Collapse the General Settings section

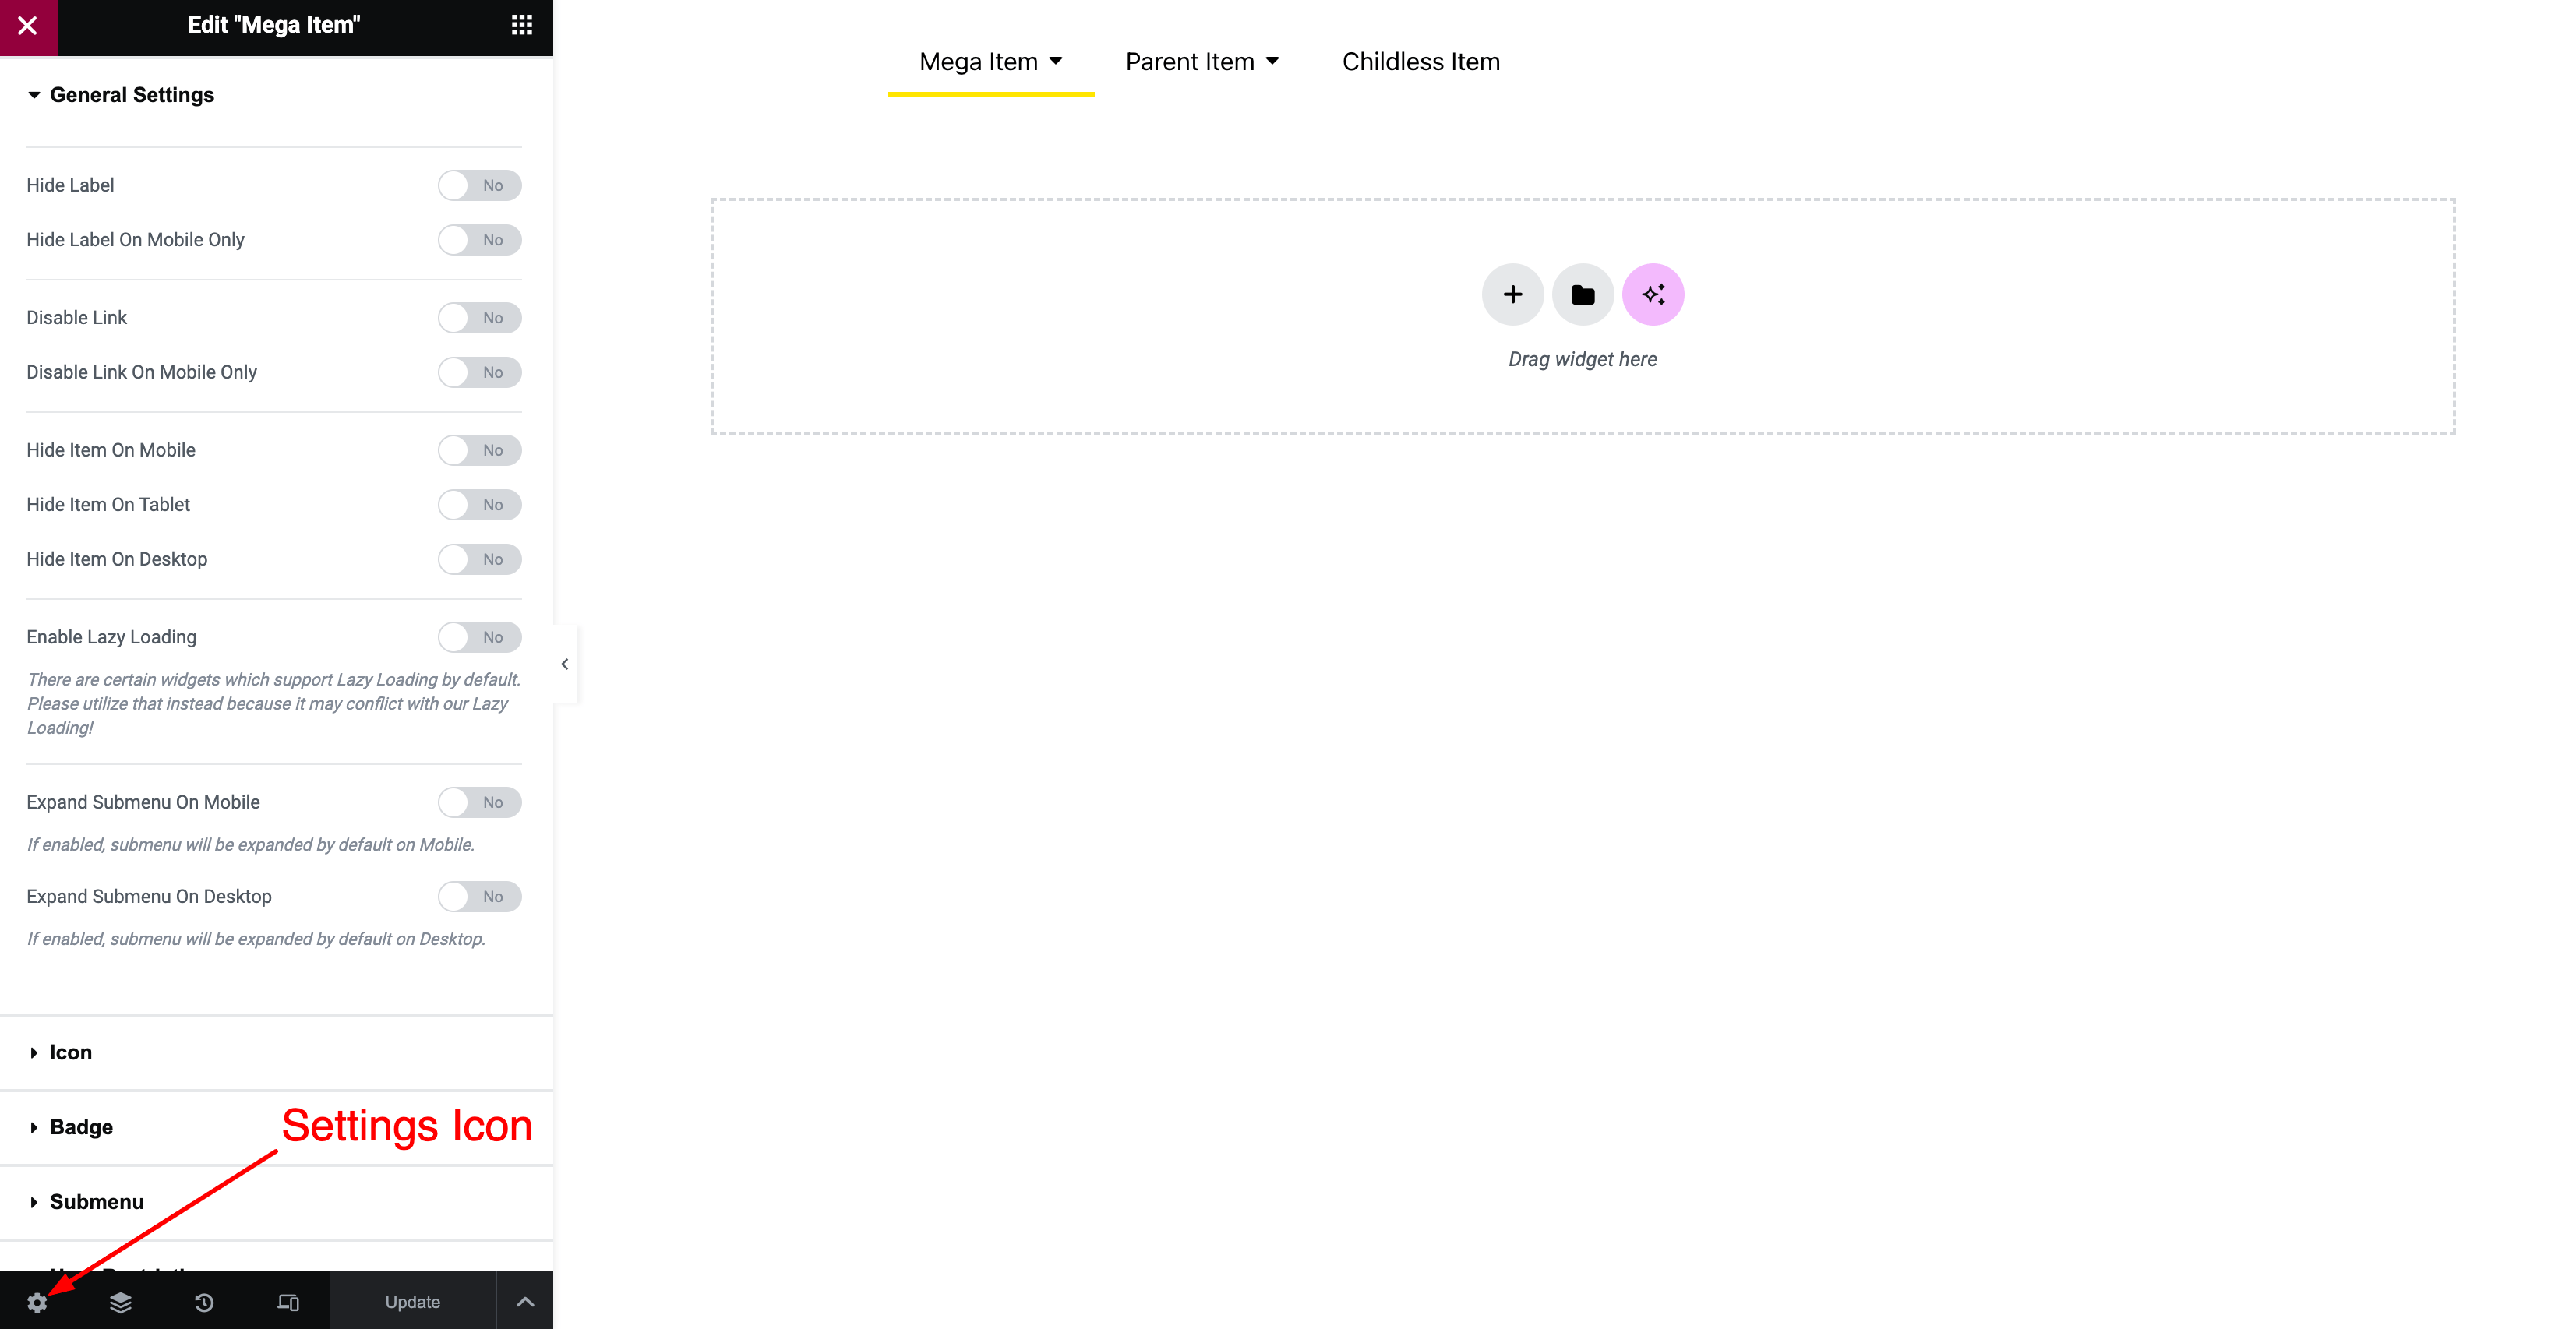[131, 95]
